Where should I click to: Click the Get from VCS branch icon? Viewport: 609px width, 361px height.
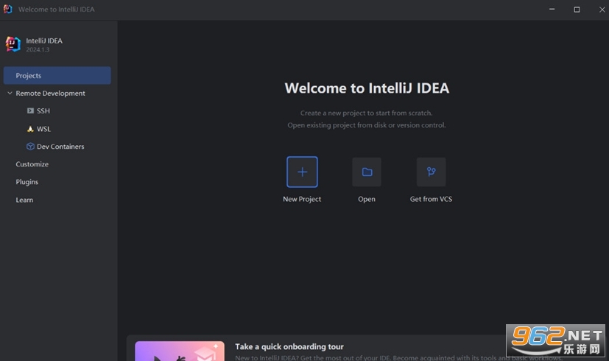point(431,172)
